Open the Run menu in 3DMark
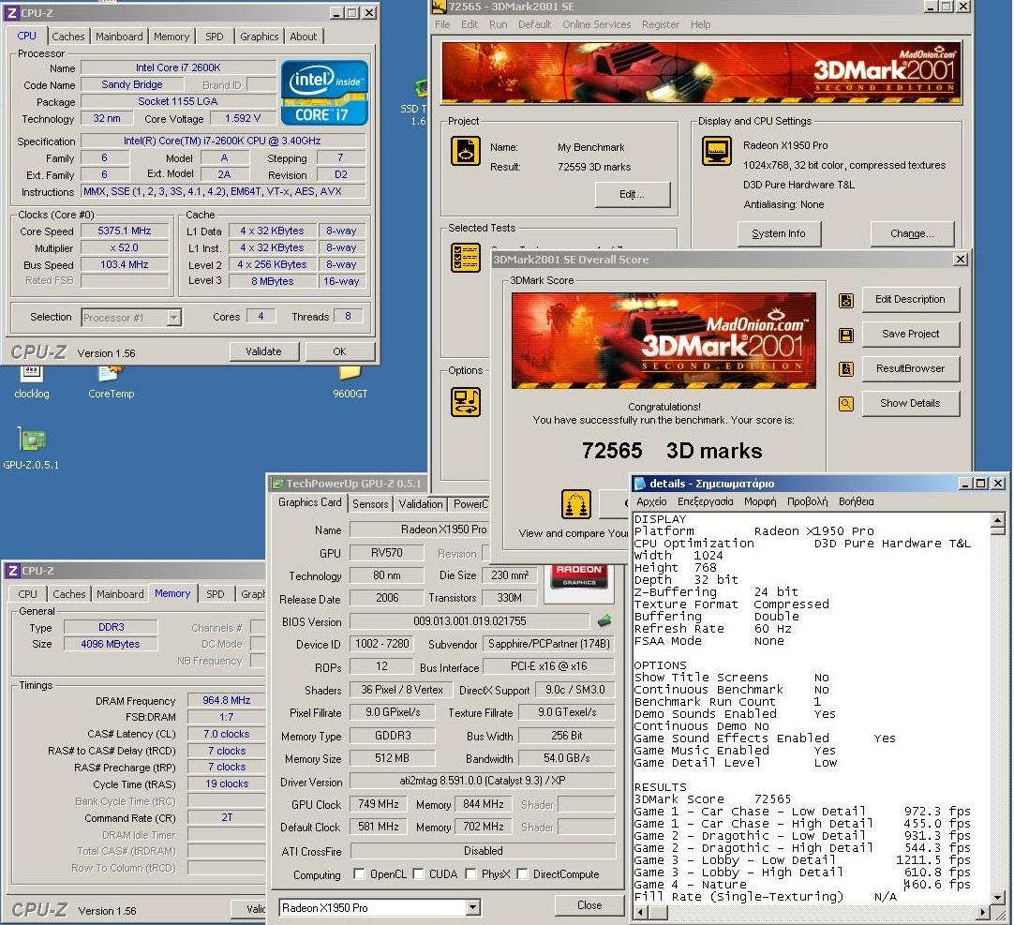 point(498,24)
